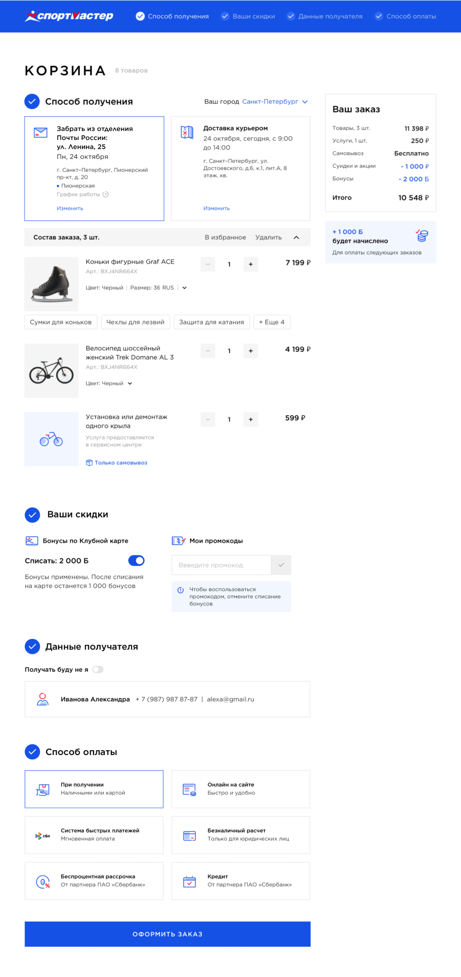The width and height of the screenshot is (461, 977).
Task: Go to 'Ваши скидки' step in header
Action: click(249, 16)
